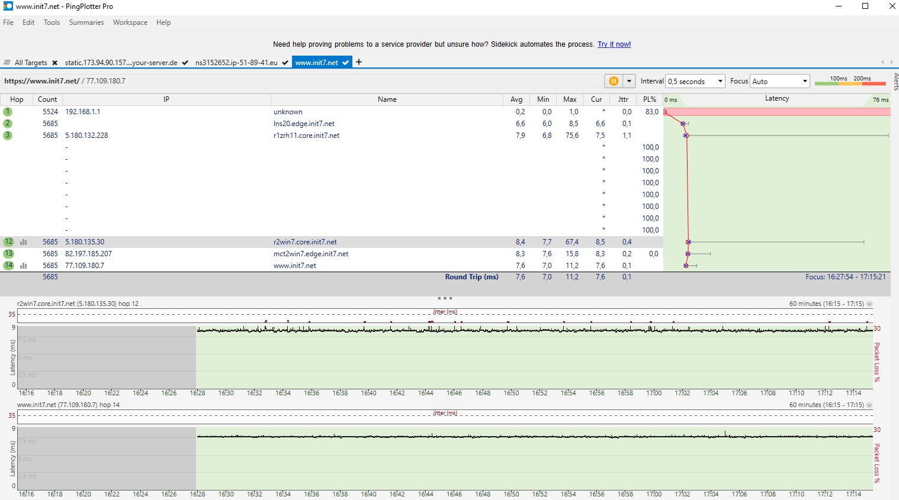Click checkmark icon on ns3152652 tab
This screenshot has width=899, height=500.
tap(285, 63)
